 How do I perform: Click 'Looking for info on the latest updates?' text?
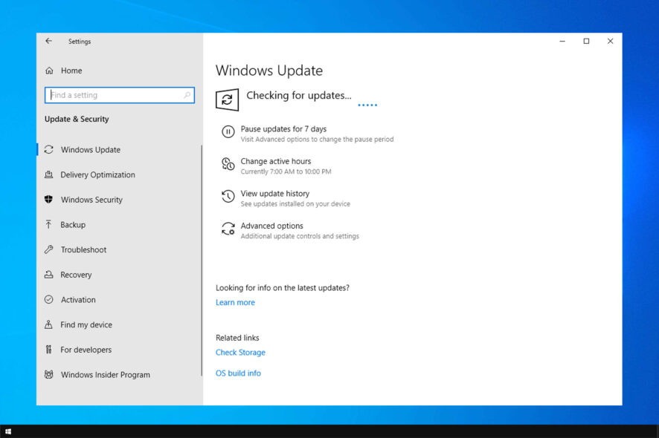(x=283, y=288)
